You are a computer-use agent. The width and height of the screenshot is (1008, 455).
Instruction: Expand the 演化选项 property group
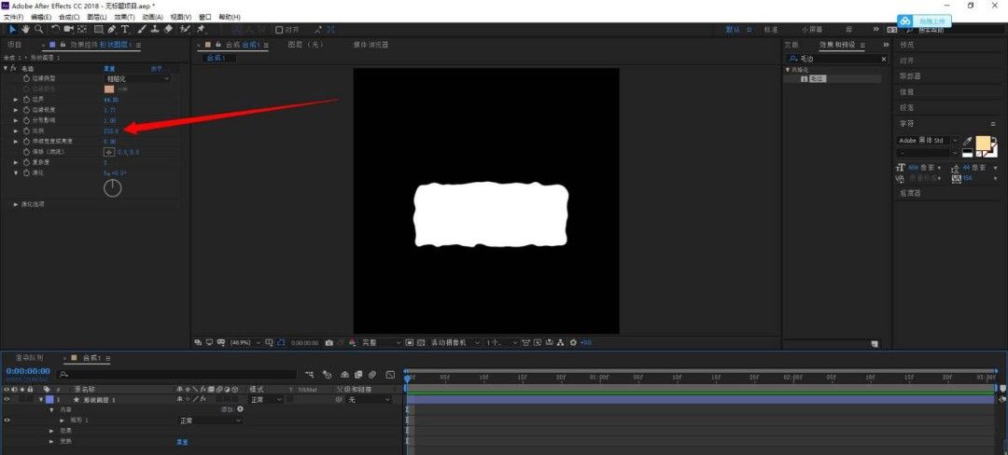16,203
